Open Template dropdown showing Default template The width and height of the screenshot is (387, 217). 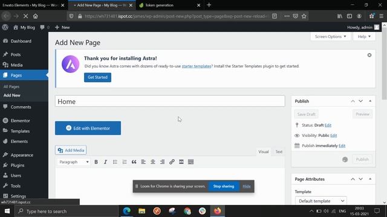321,201
